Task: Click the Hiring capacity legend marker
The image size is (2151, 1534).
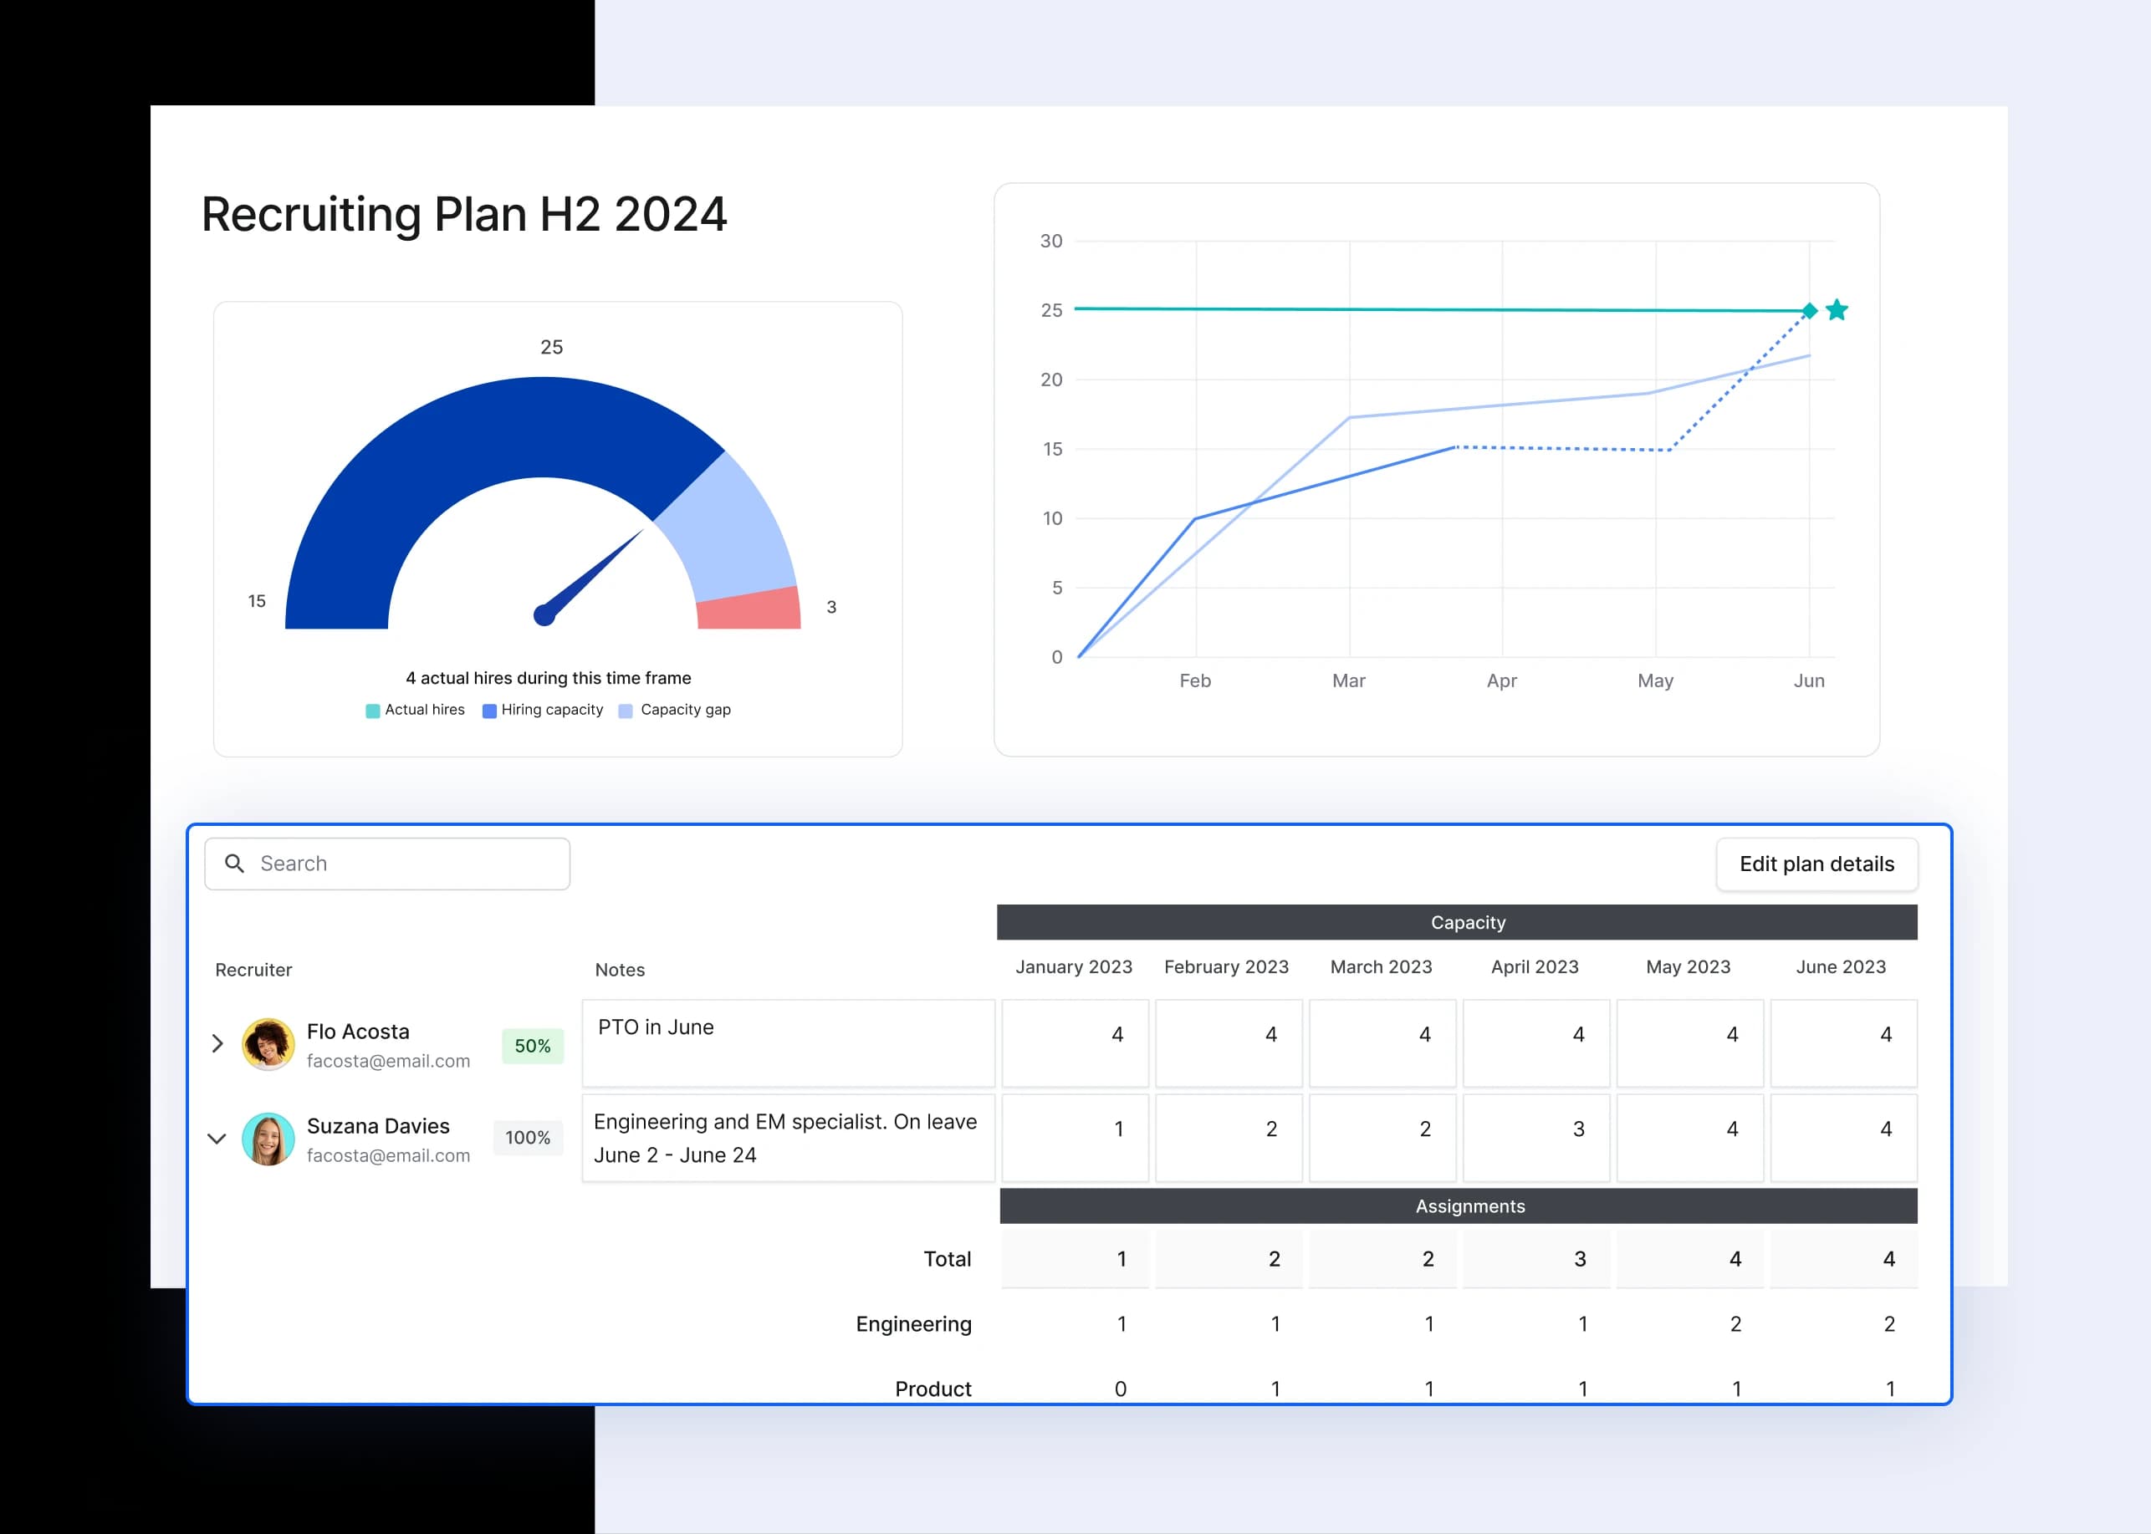Action: click(x=489, y=710)
